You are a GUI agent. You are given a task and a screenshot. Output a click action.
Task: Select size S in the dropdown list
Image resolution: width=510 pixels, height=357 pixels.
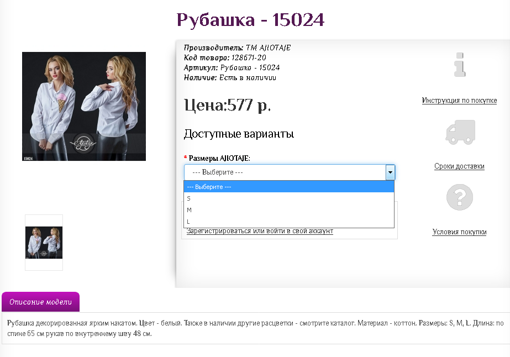(x=289, y=198)
